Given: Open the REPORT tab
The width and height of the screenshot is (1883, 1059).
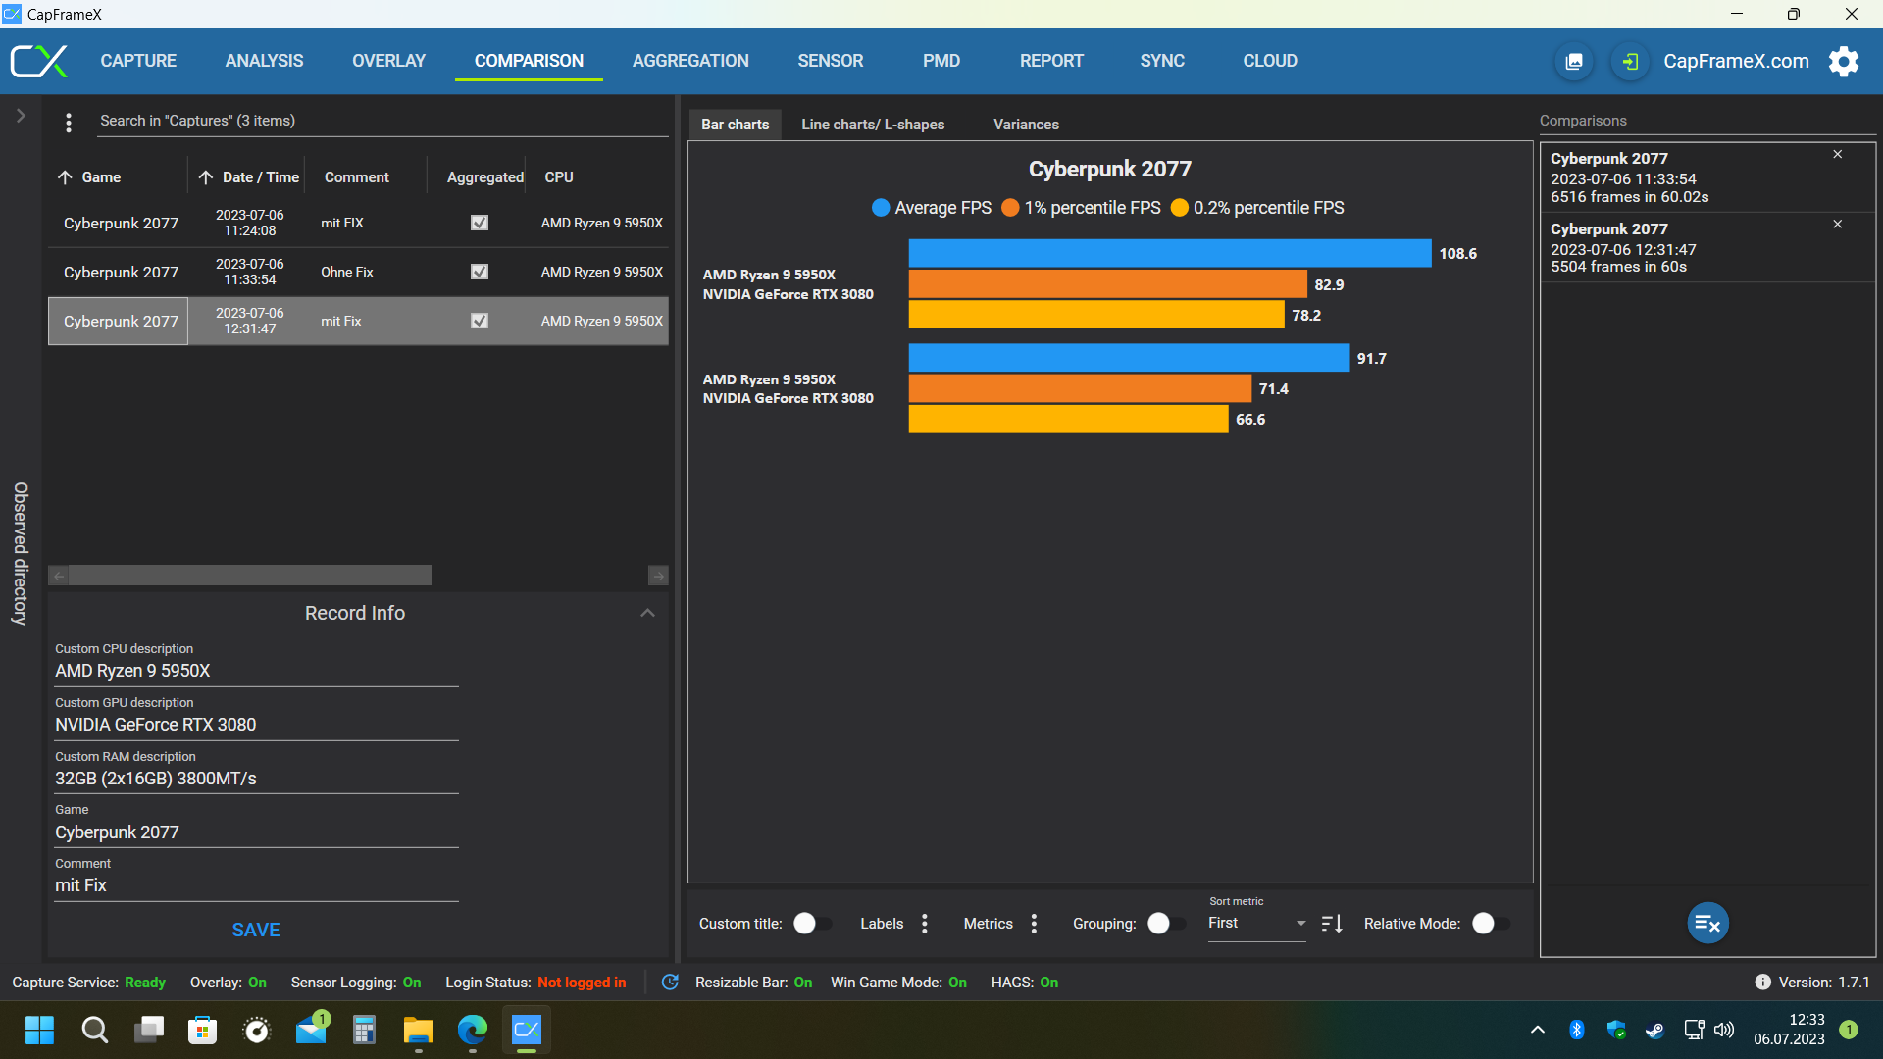Looking at the screenshot, I should click(x=1051, y=61).
